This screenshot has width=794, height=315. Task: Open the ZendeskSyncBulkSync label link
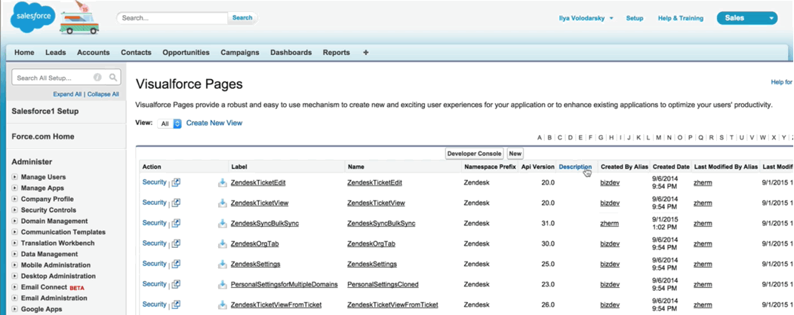265,224
